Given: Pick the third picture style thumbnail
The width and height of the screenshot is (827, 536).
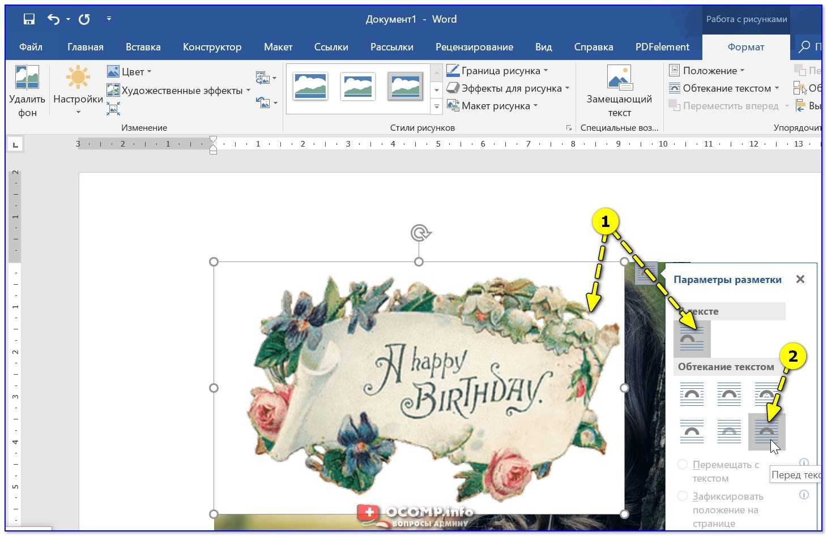Looking at the screenshot, I should click(406, 87).
